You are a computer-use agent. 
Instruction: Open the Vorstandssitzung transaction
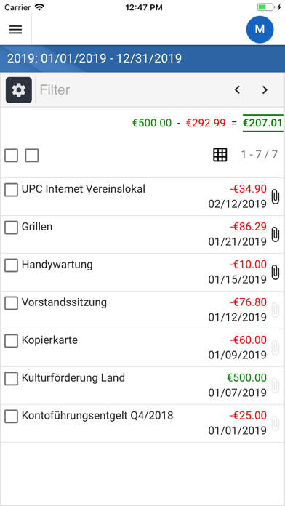(x=142, y=310)
